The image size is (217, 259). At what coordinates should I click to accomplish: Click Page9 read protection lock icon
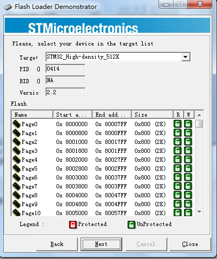[178, 204]
